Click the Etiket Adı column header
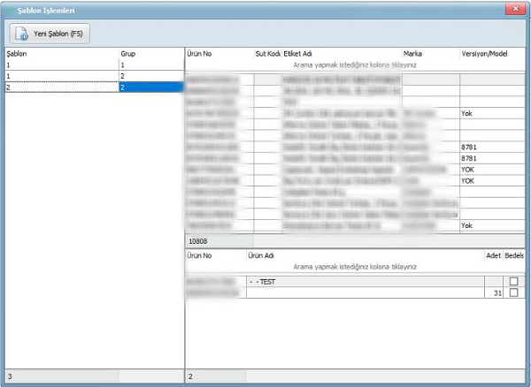 pyautogui.click(x=340, y=54)
